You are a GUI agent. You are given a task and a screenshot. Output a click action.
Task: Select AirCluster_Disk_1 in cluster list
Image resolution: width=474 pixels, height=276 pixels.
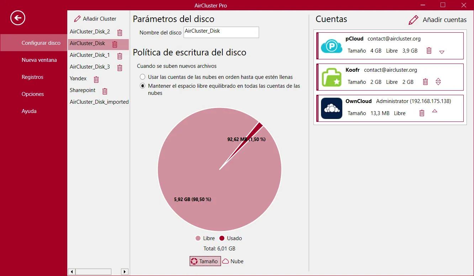point(90,55)
